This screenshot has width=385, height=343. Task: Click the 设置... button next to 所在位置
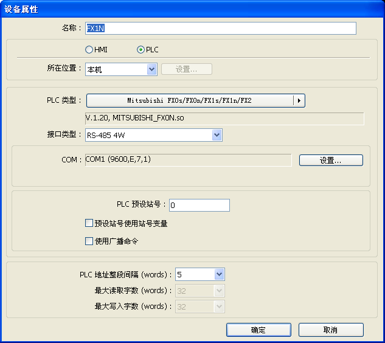[186, 69]
